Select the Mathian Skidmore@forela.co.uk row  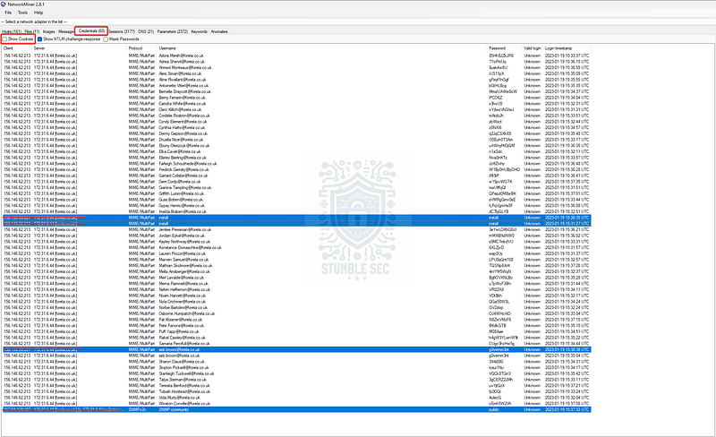296,266
